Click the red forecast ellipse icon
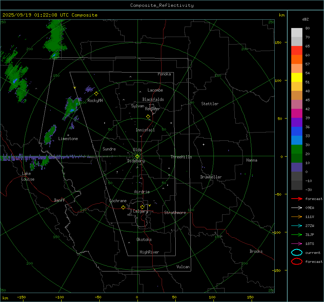This screenshot has height=302, width=324. coord(297,261)
